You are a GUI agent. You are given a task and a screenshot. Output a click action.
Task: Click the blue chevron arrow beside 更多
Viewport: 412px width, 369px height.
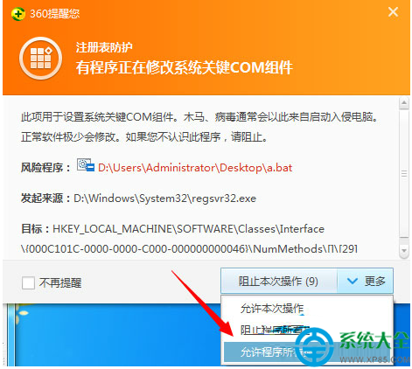353,282
